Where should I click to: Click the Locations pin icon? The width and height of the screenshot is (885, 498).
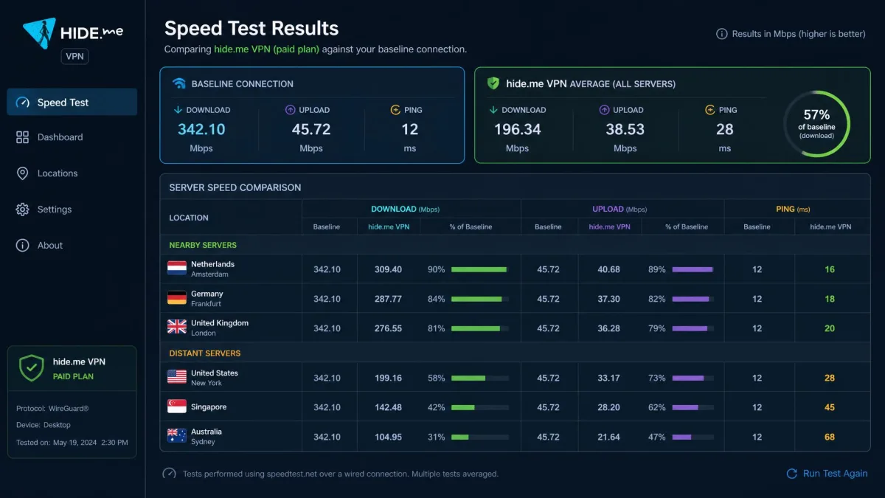[x=22, y=173]
